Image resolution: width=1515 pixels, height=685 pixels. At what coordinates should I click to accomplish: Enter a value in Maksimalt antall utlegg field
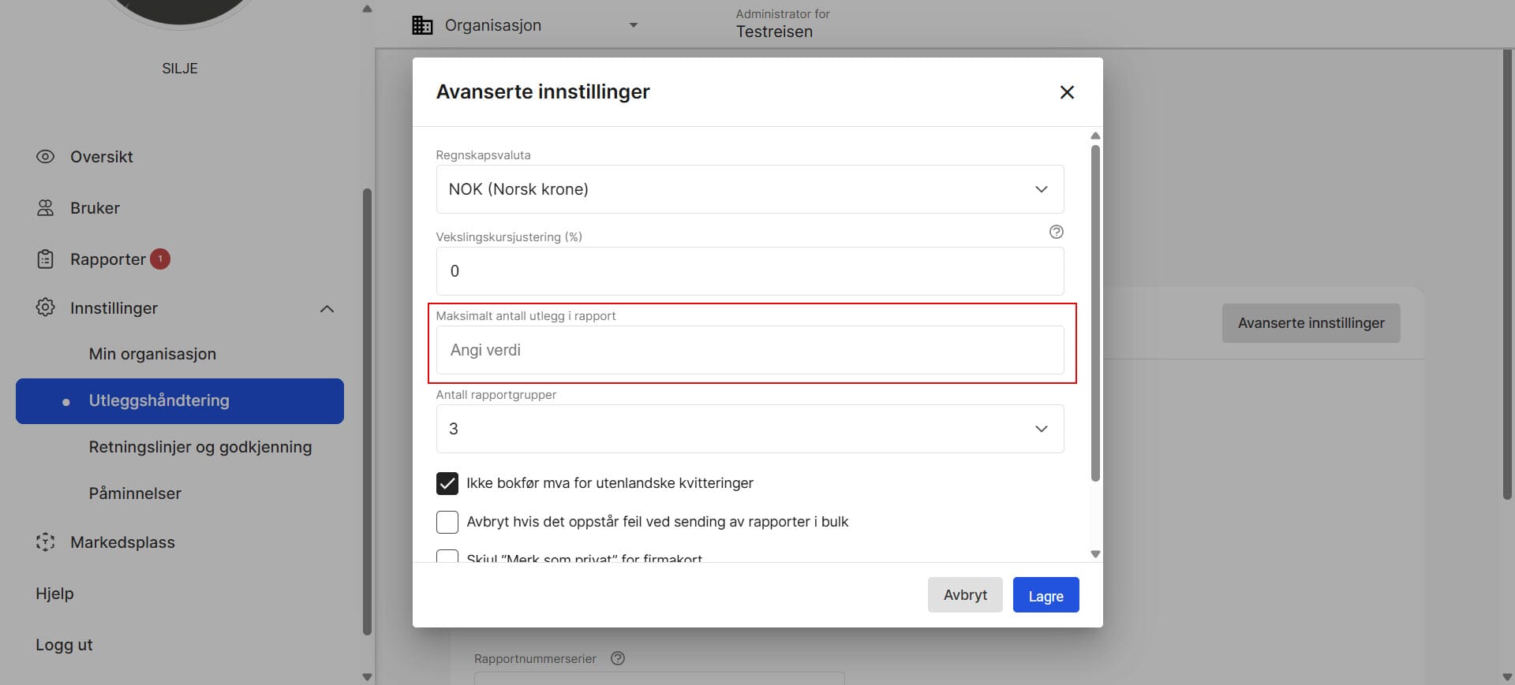point(749,350)
